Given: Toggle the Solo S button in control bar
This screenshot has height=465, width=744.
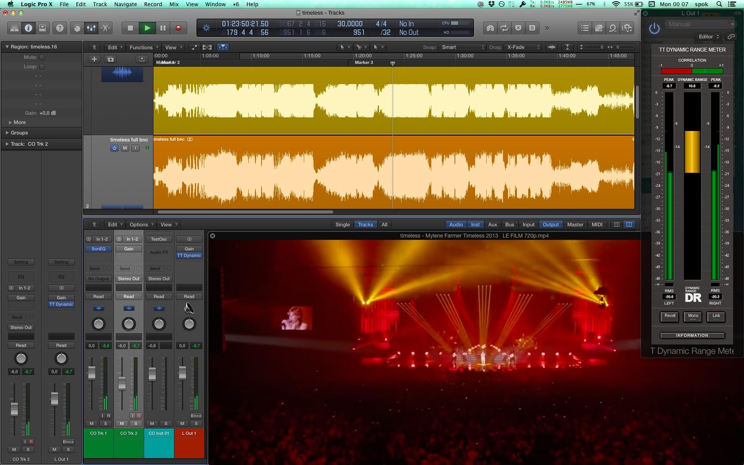Looking at the screenshot, I should point(532,28).
